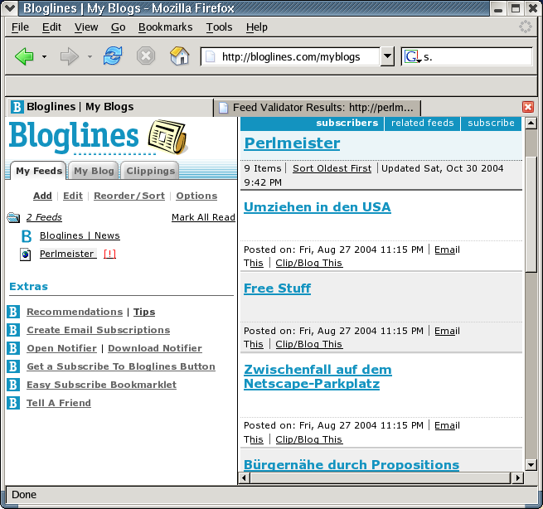Click the subscribers header link
The image size is (543, 509).
347,123
